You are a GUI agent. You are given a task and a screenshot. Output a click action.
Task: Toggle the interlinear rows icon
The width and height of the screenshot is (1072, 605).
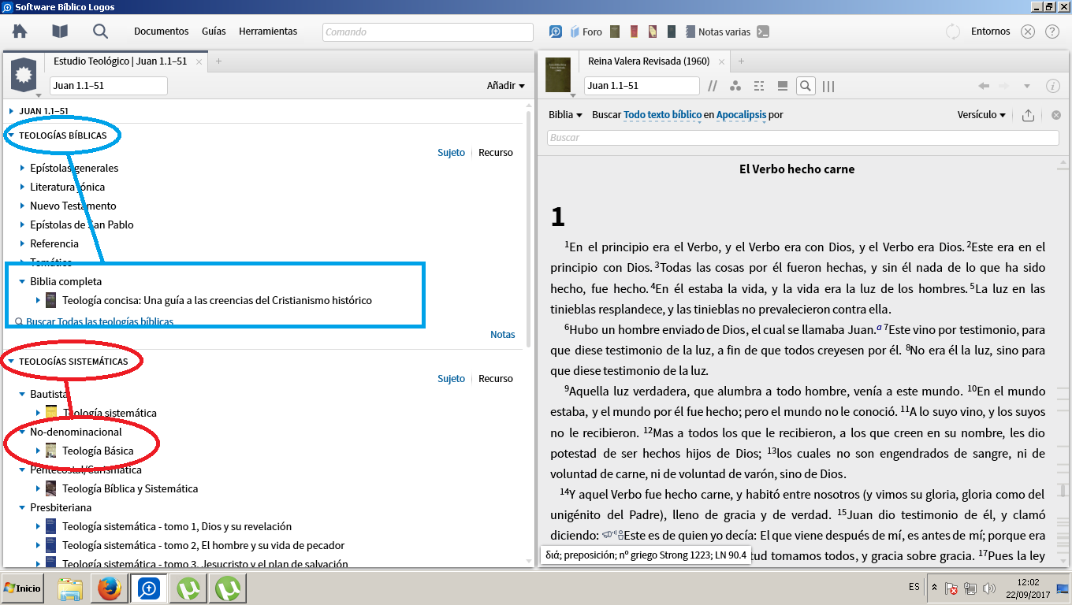coord(759,86)
